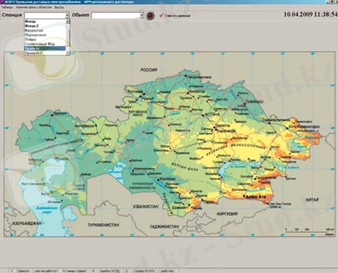Select Уральск in the station list

point(45,48)
